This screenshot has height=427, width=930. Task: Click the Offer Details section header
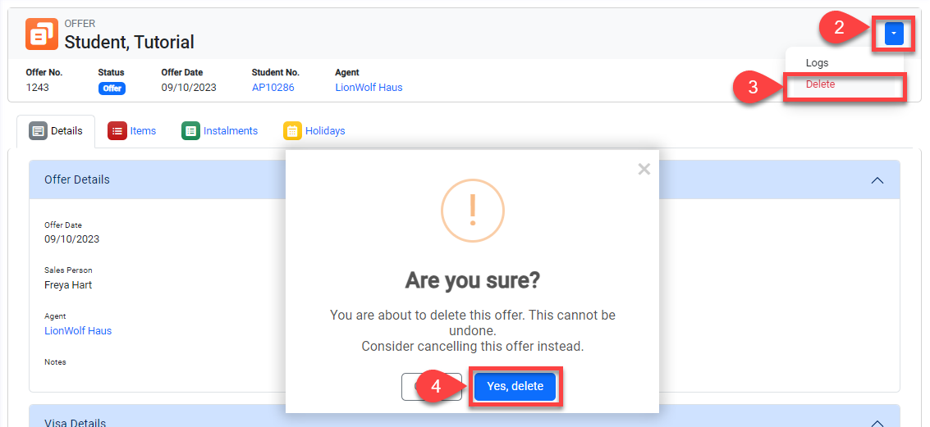(x=465, y=179)
